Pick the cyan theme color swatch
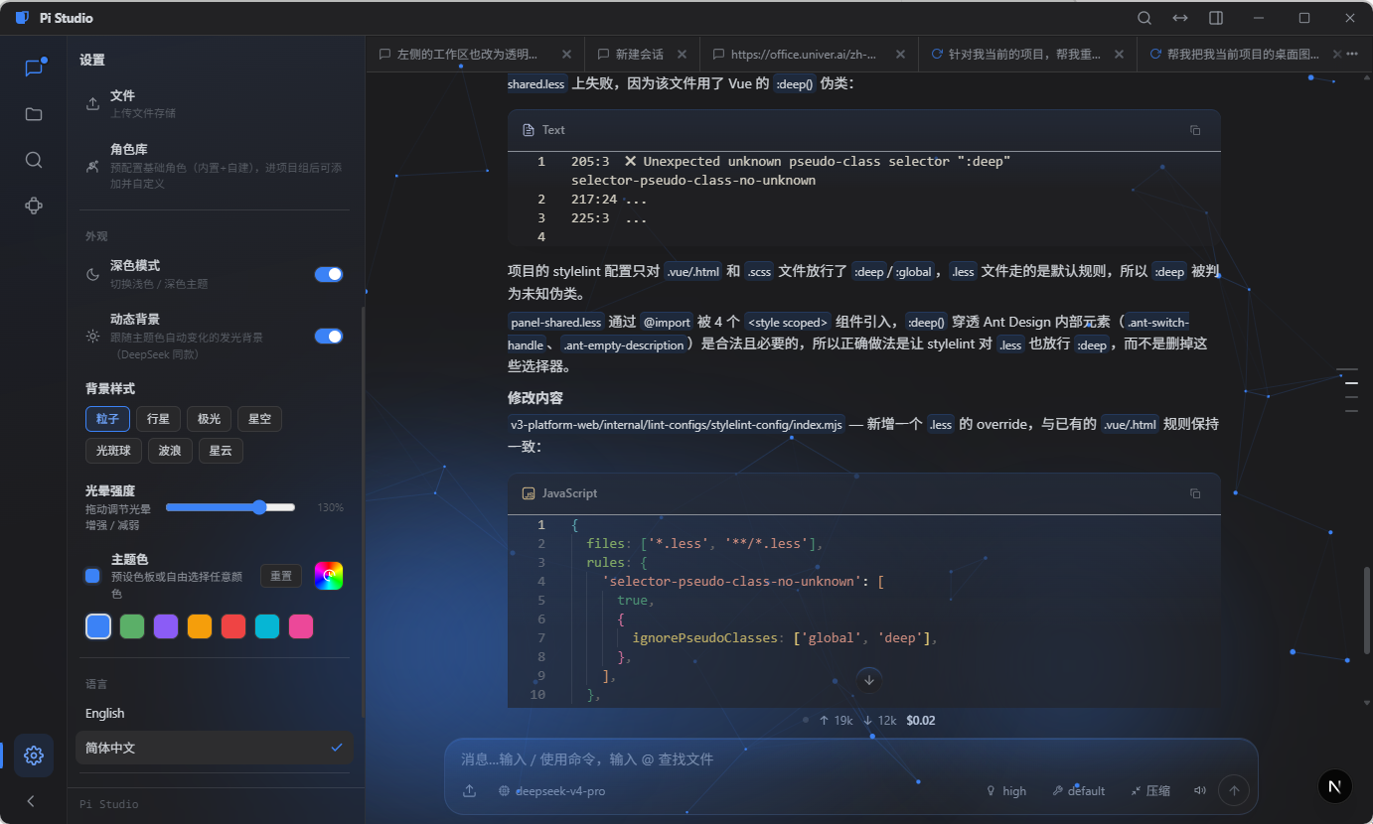The image size is (1373, 824). [267, 626]
